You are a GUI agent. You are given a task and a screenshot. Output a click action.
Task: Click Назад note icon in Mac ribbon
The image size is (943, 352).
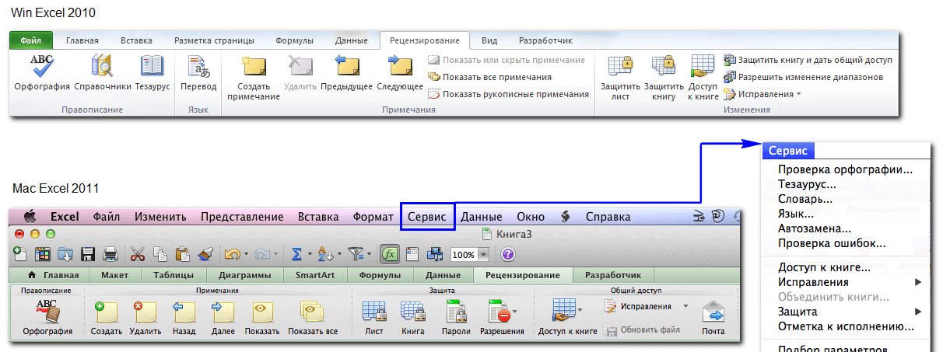184,312
